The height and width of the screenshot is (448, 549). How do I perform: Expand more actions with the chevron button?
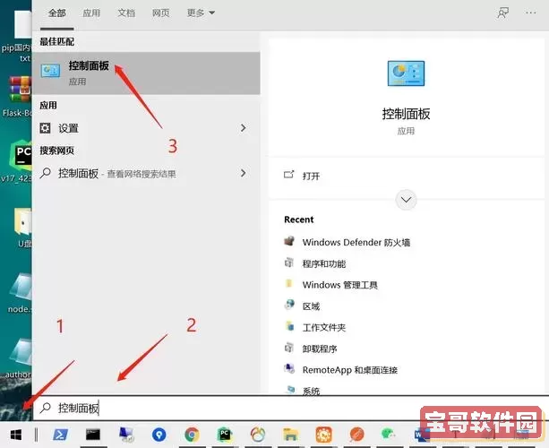click(406, 200)
